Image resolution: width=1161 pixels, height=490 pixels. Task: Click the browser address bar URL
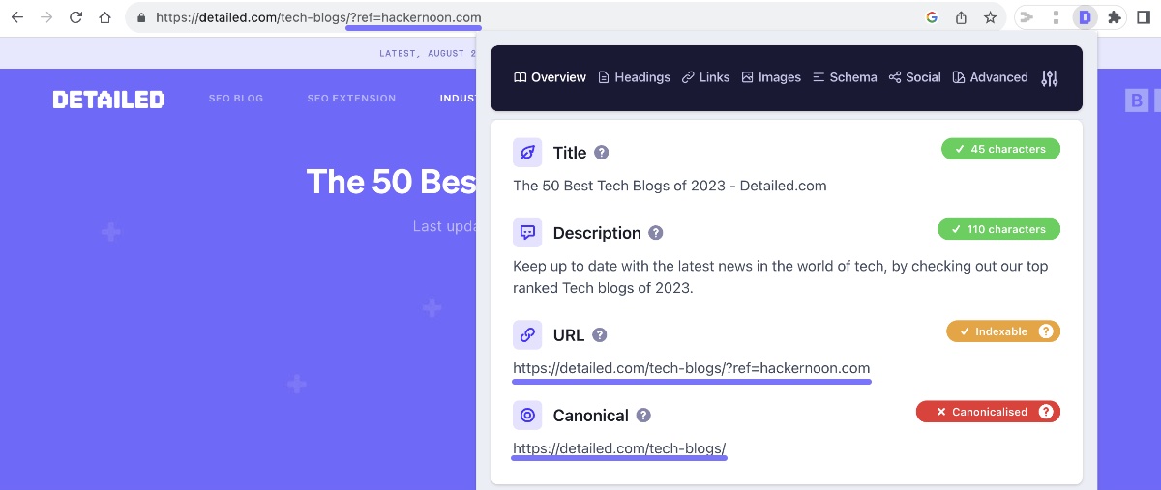318,17
